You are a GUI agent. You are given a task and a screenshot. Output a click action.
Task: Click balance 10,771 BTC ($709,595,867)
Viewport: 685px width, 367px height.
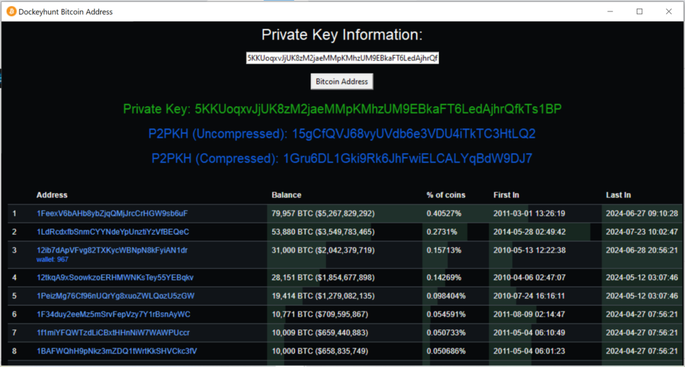pyautogui.click(x=320, y=314)
